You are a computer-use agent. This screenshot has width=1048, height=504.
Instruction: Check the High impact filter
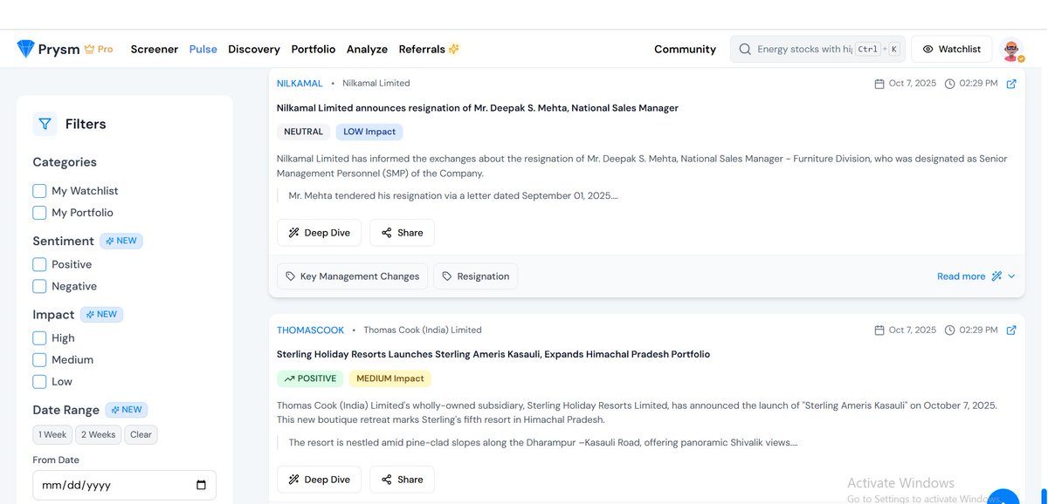coord(39,338)
